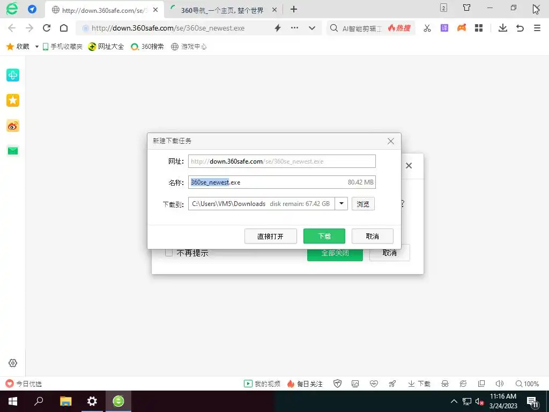Viewport: 549px width, 412px height.
Task: Close the 新建下载任务 dialog
Action: [x=391, y=141]
